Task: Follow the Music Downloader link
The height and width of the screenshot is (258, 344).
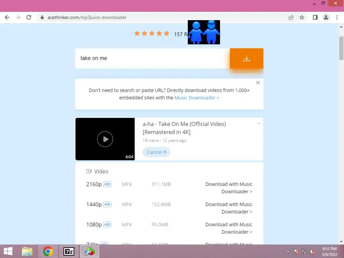Action: (x=197, y=98)
